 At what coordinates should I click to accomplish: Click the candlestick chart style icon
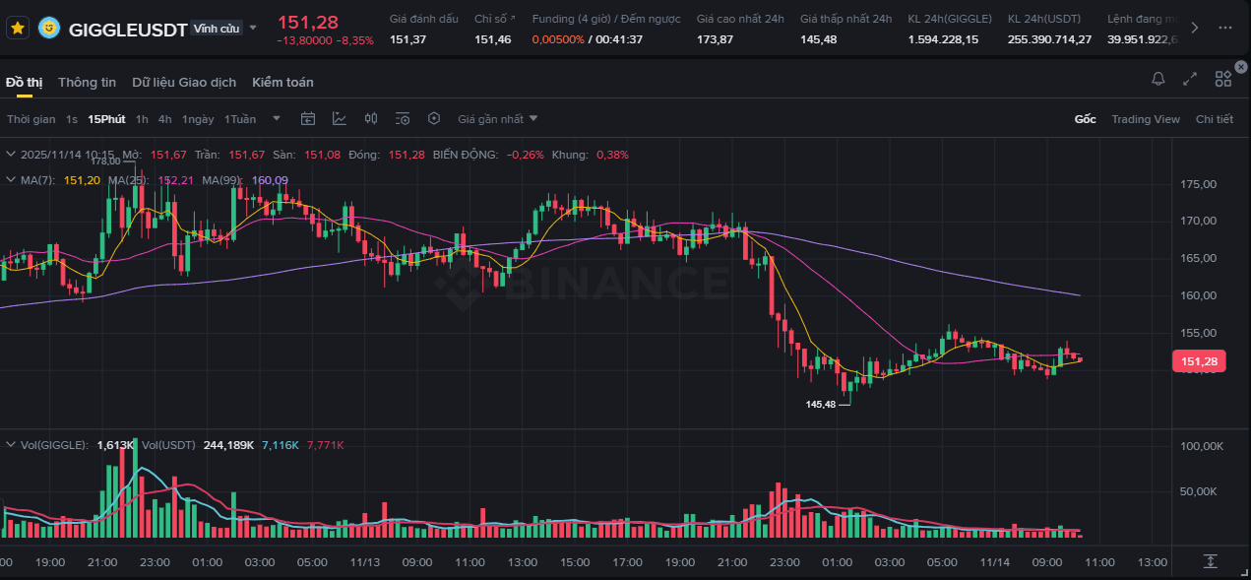[371, 119]
